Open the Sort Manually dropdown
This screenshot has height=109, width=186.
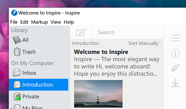(144, 43)
